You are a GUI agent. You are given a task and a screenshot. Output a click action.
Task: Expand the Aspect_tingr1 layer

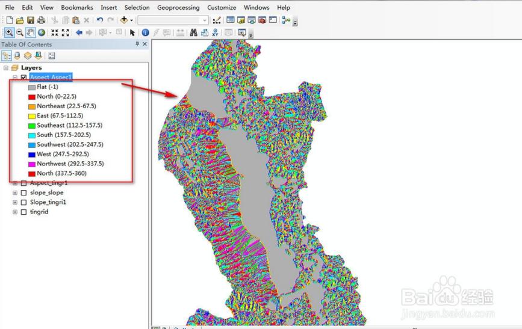[15, 183]
